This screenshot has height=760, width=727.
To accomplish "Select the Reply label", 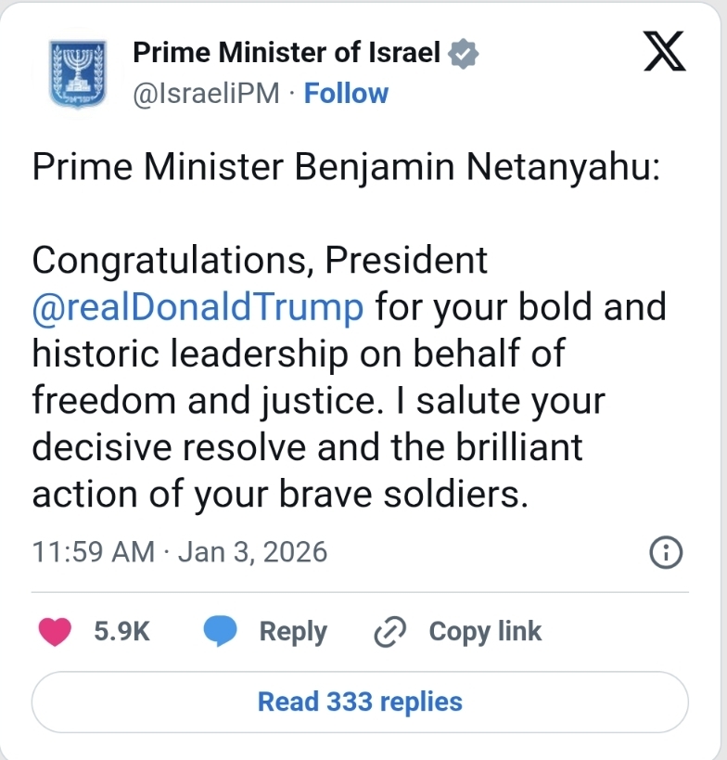I will click(293, 632).
